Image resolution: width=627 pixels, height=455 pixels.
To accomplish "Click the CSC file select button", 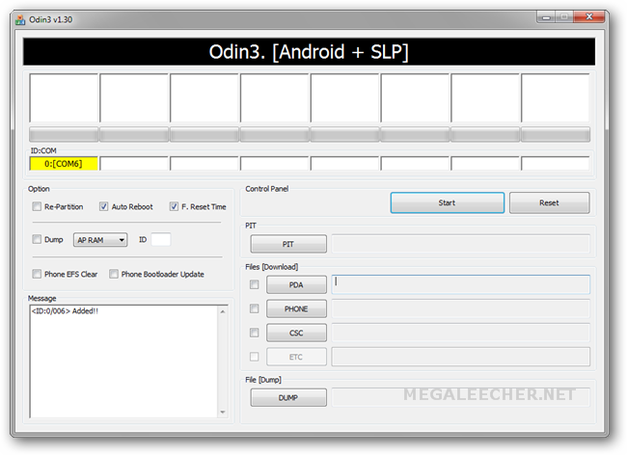I will pyautogui.click(x=296, y=333).
